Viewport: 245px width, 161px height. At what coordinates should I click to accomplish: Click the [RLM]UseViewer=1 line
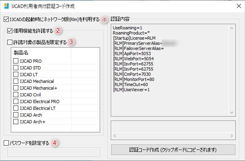[131, 90]
